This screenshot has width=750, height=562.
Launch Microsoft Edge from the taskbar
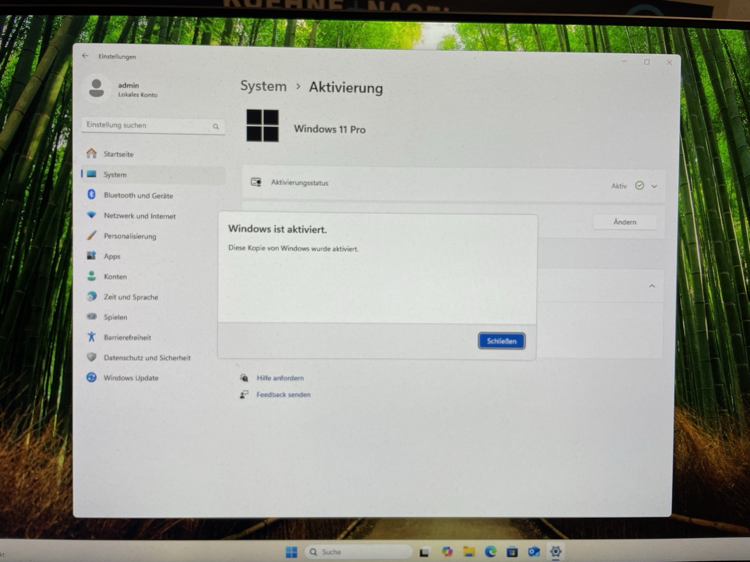[x=491, y=552]
